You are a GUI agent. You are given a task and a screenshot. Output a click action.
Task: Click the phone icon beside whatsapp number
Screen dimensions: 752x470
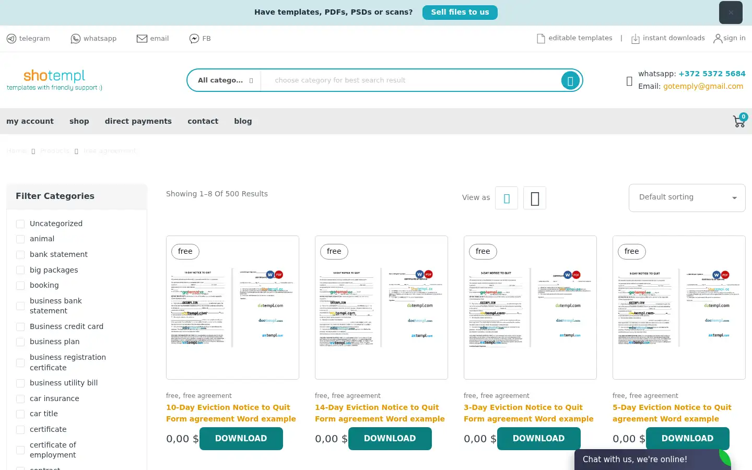[629, 81]
